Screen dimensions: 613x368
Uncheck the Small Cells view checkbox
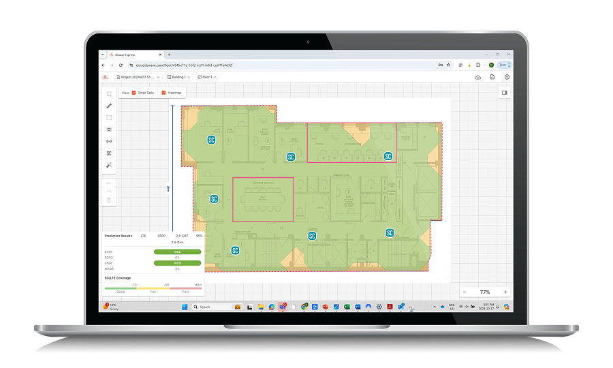(x=133, y=93)
